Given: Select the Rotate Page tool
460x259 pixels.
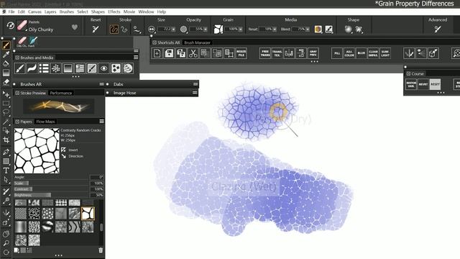Looking at the screenshot, I should coord(6,253).
